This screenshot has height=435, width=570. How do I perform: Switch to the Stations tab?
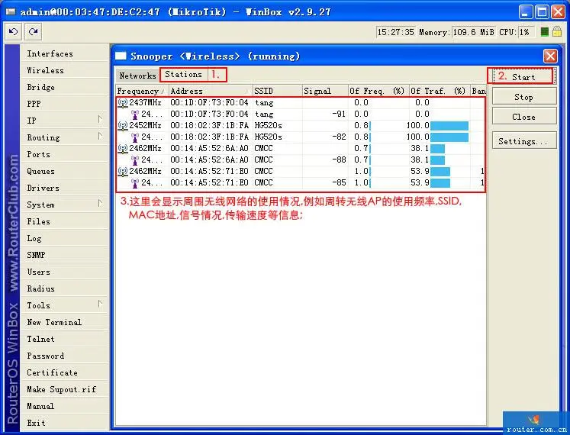click(x=184, y=75)
